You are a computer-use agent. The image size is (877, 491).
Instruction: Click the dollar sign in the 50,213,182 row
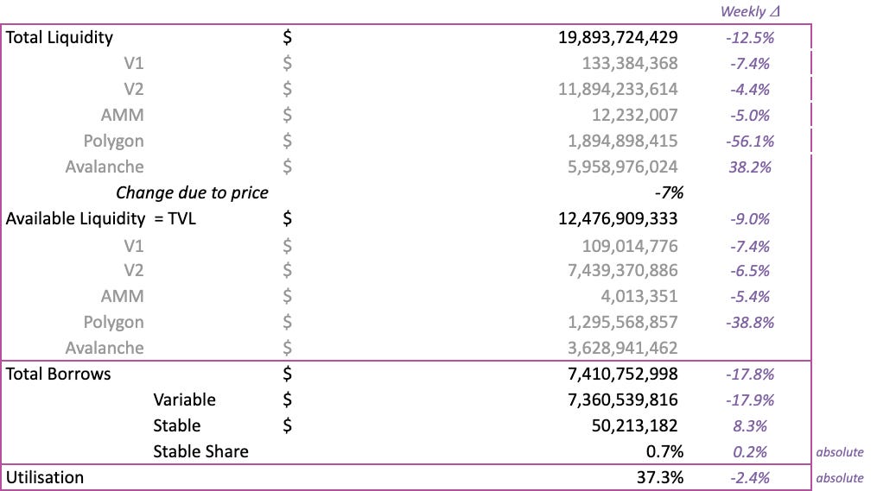click(287, 425)
